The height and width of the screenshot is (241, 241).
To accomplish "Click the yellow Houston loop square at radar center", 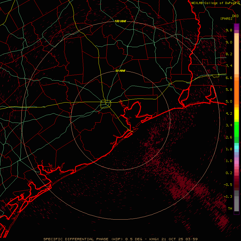I will [106, 104].
